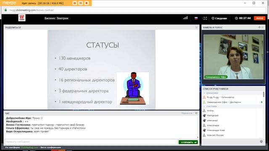Select participant Andrey

pos(211,111)
